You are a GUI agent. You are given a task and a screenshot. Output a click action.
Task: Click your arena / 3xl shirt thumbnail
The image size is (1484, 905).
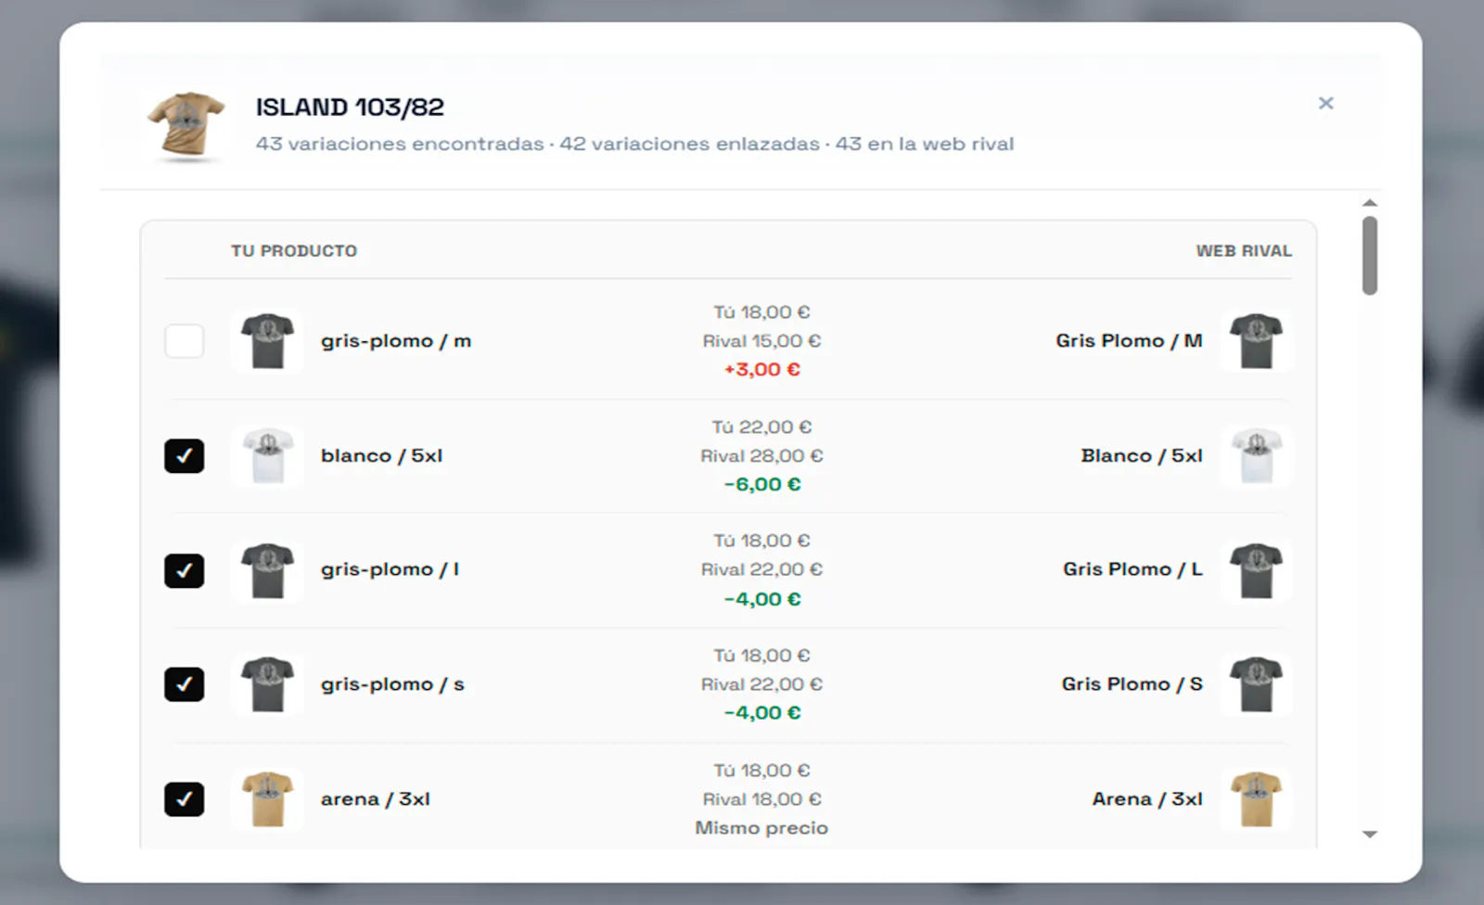click(267, 799)
